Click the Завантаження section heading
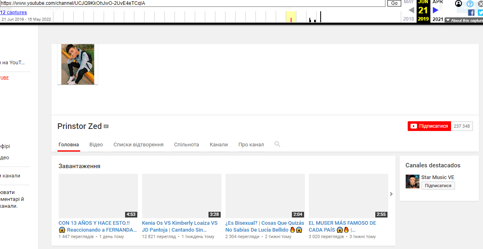Screen dimensions: 483x249 coord(79,166)
